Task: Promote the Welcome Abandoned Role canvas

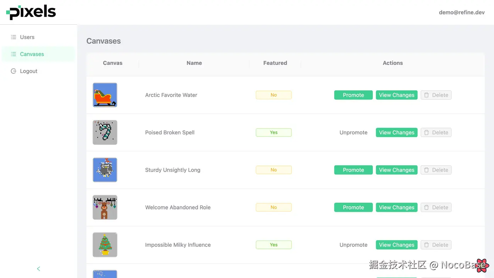Action: 354,207
